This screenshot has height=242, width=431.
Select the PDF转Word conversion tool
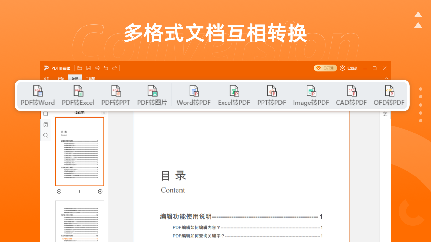37,95
